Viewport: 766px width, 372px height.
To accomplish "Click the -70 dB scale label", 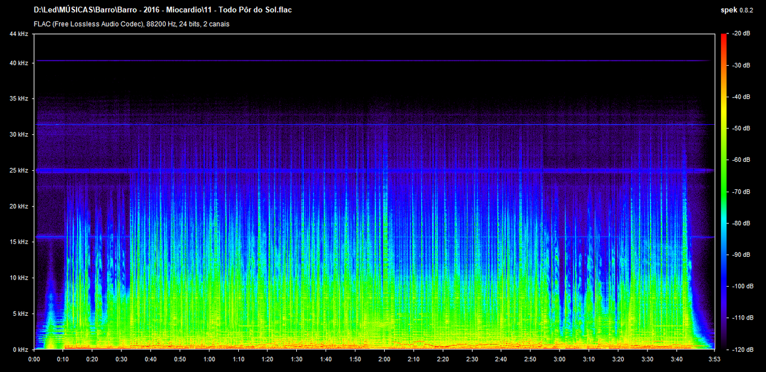I will (x=742, y=192).
